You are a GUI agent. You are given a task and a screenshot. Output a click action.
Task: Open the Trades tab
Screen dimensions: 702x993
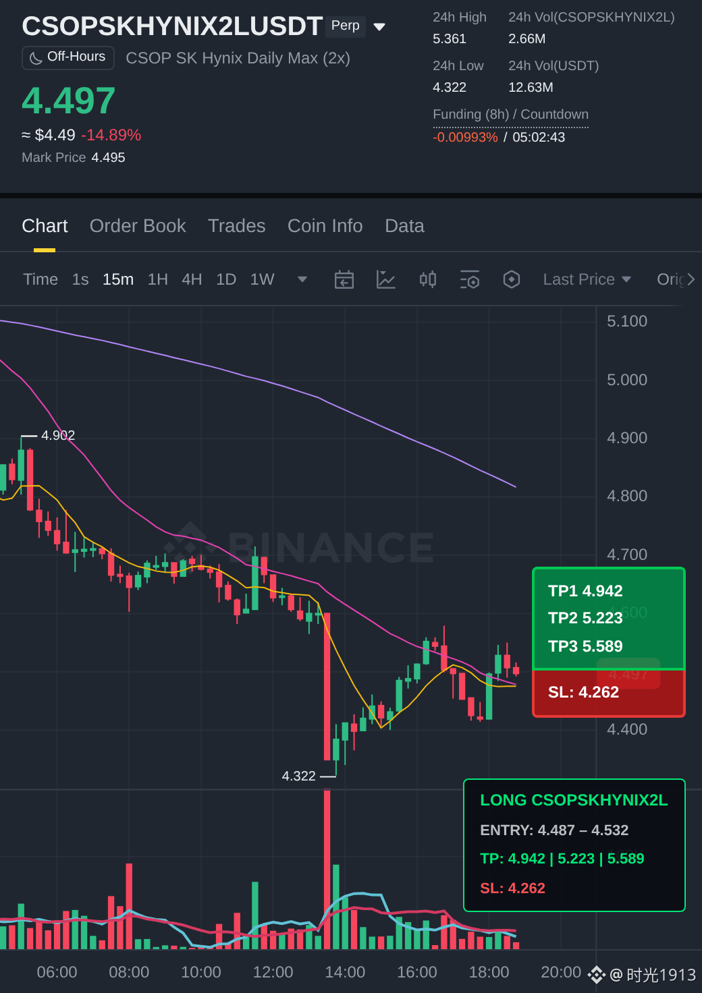237,226
